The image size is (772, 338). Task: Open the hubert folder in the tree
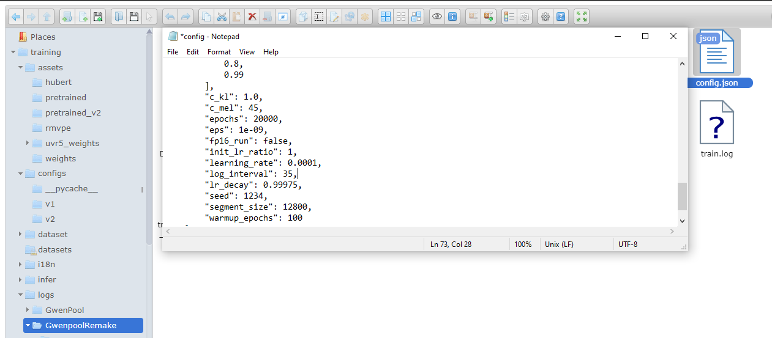point(58,83)
